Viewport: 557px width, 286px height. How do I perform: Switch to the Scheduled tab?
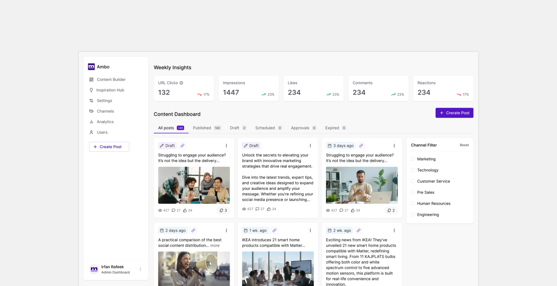269,128
